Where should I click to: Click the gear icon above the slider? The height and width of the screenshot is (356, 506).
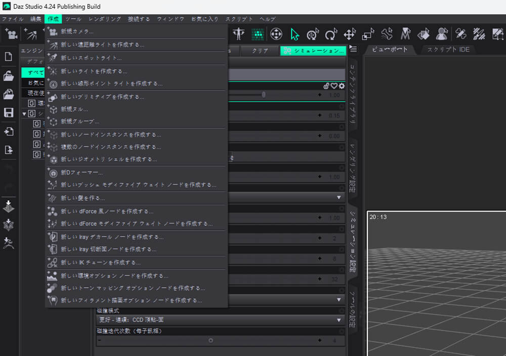click(342, 86)
